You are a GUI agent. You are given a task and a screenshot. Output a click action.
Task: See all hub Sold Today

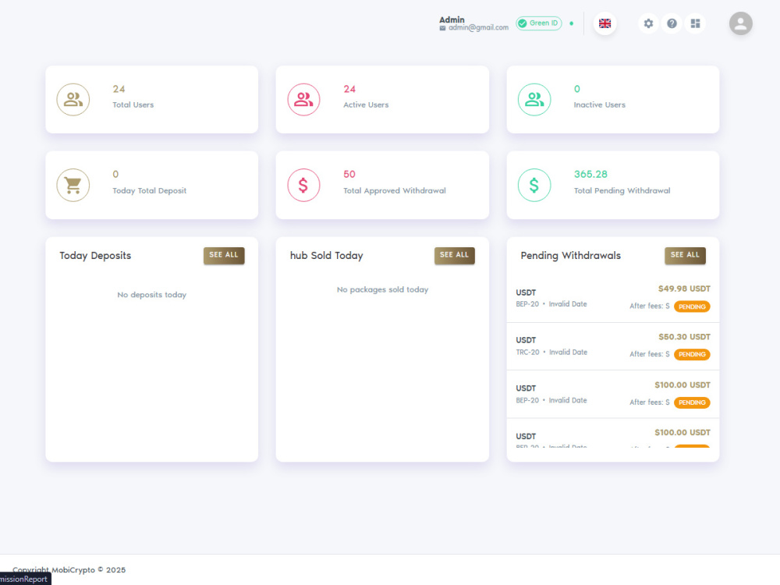tap(454, 255)
